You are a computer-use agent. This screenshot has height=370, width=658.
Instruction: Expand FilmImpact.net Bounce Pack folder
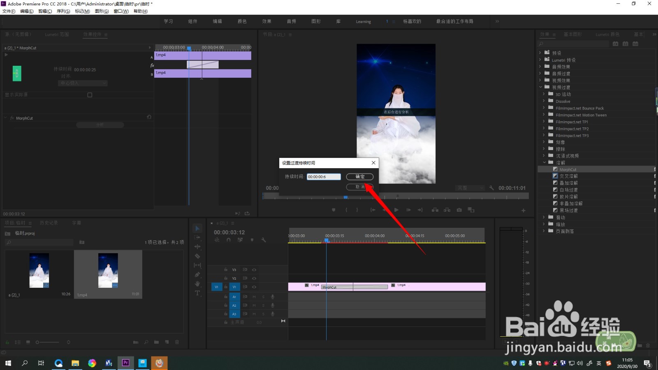pos(544,108)
